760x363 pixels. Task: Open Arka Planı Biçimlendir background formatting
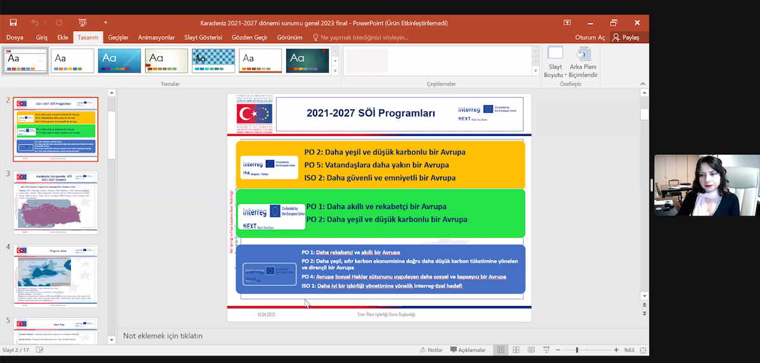pos(583,70)
